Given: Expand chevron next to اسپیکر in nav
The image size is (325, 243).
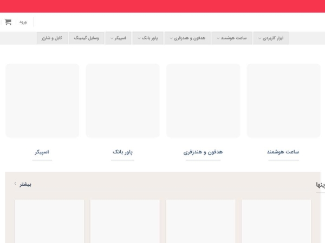Looking at the screenshot, I should pyautogui.click(x=112, y=38).
